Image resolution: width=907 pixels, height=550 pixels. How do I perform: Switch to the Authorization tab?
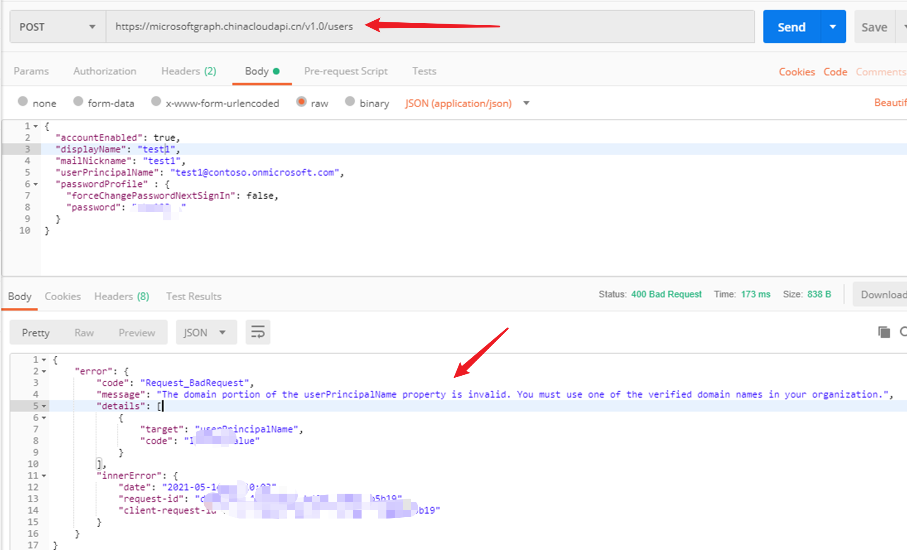point(105,71)
